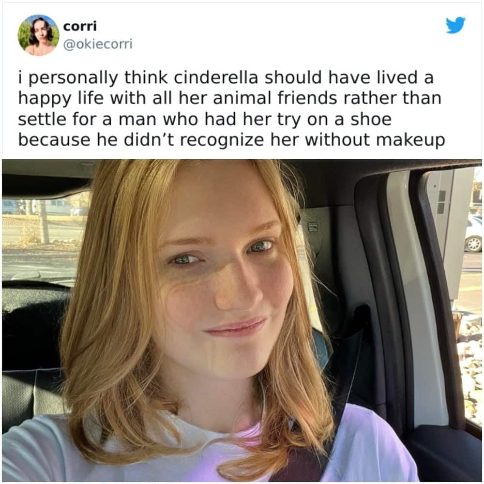The image size is (484, 484).
Task: Click the blue Twitter bird logo
Action: point(455,25)
